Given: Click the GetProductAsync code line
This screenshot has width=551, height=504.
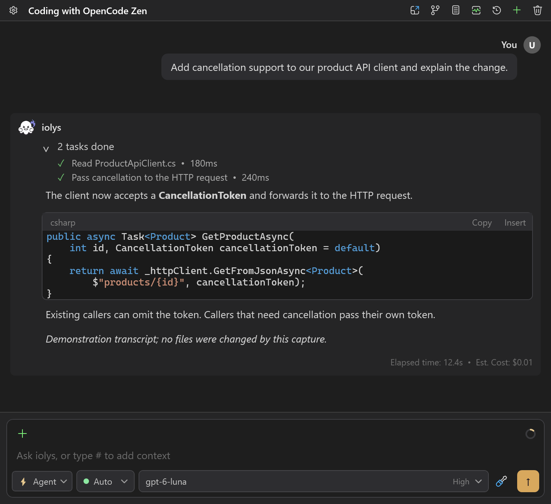Looking at the screenshot, I should (x=170, y=236).
